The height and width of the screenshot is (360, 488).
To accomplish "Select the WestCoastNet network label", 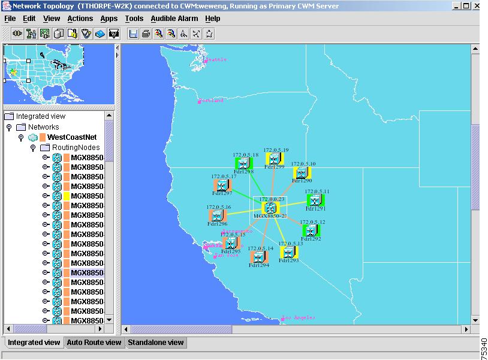I will [x=72, y=137].
